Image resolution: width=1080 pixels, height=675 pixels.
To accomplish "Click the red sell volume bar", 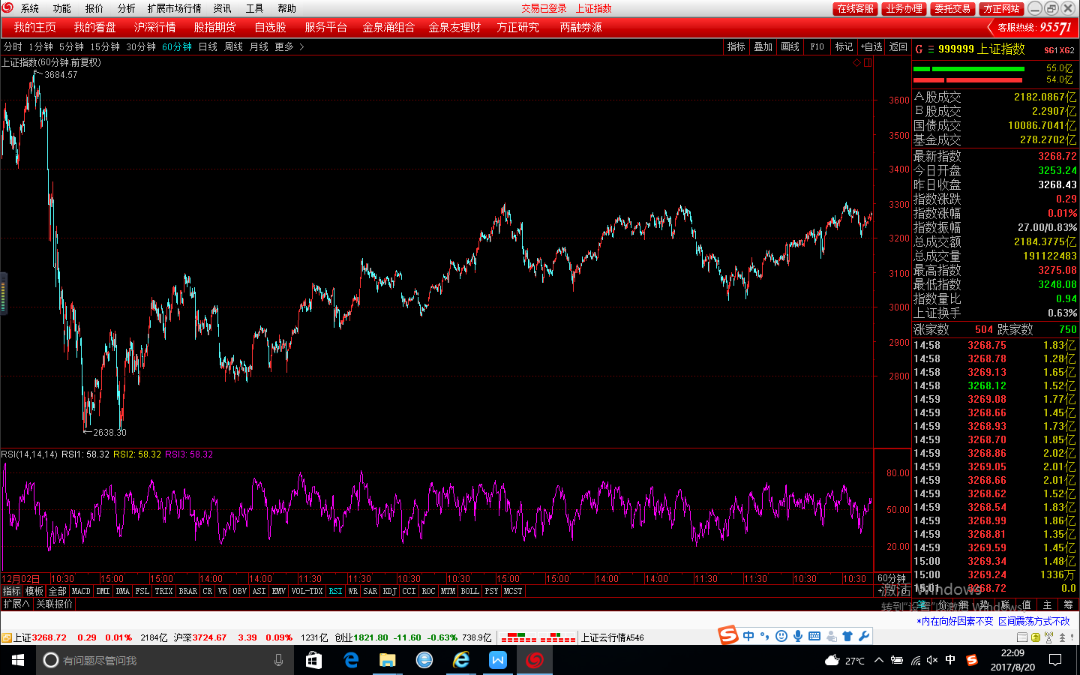I will pyautogui.click(x=968, y=79).
